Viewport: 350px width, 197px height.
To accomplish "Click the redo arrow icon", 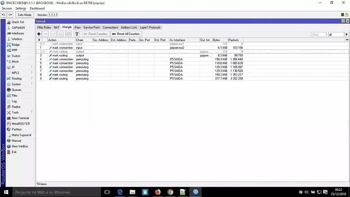I will pyautogui.click(x=10, y=15).
